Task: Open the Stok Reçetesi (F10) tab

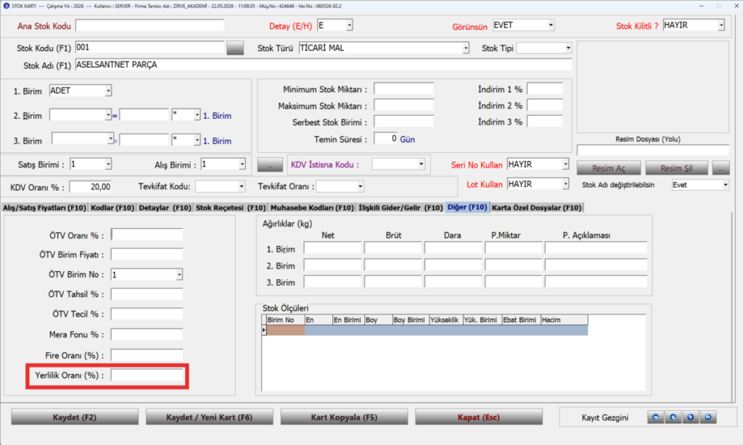Action: (x=231, y=207)
